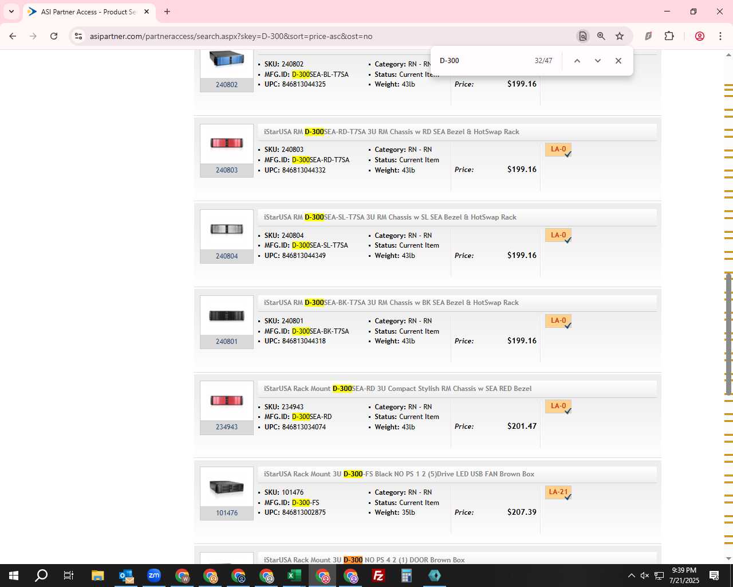Edit the D-300 find text field
This screenshot has height=587, width=733.
pyautogui.click(x=481, y=61)
